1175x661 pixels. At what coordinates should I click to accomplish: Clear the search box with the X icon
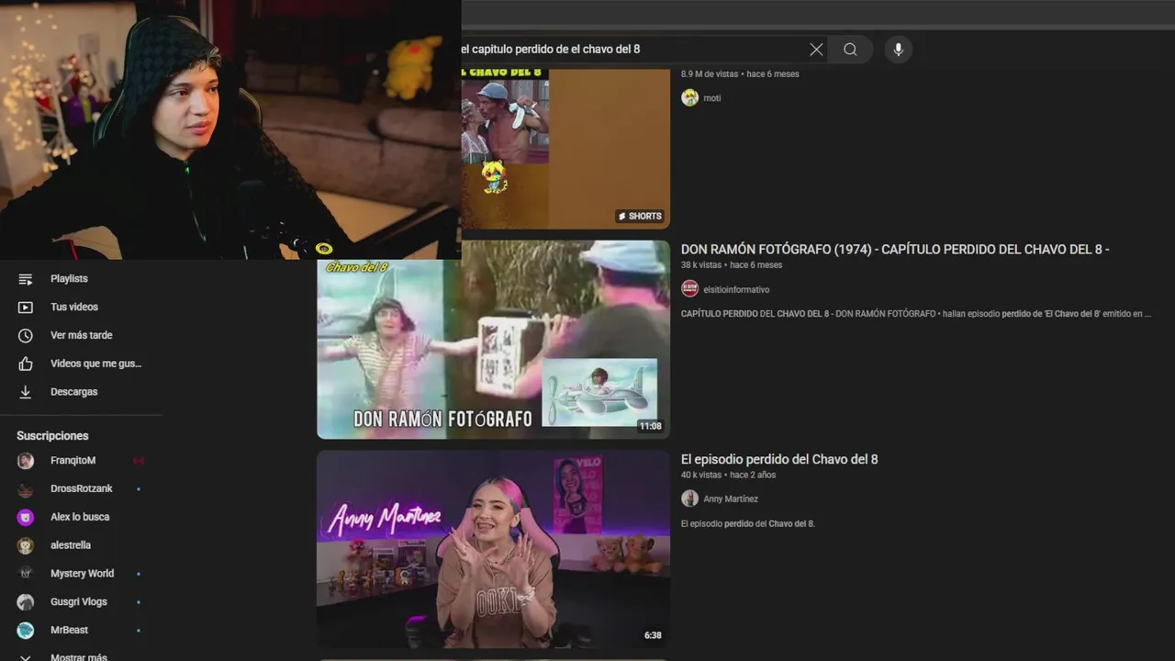[x=816, y=50]
